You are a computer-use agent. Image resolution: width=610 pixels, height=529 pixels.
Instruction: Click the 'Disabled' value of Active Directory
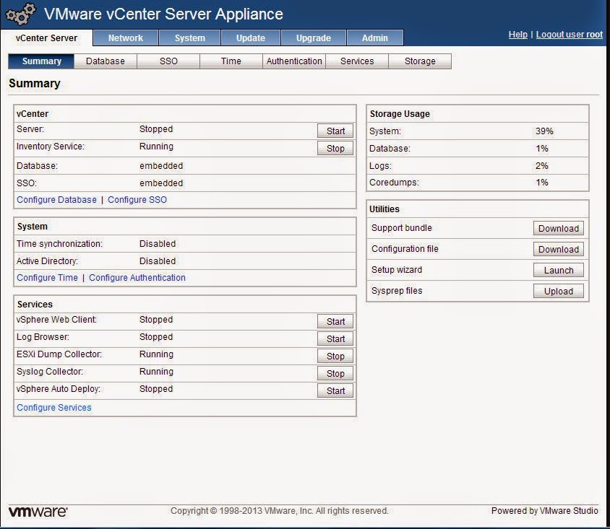click(x=158, y=261)
